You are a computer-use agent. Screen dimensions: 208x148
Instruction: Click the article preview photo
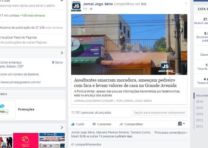[x=129, y=44]
